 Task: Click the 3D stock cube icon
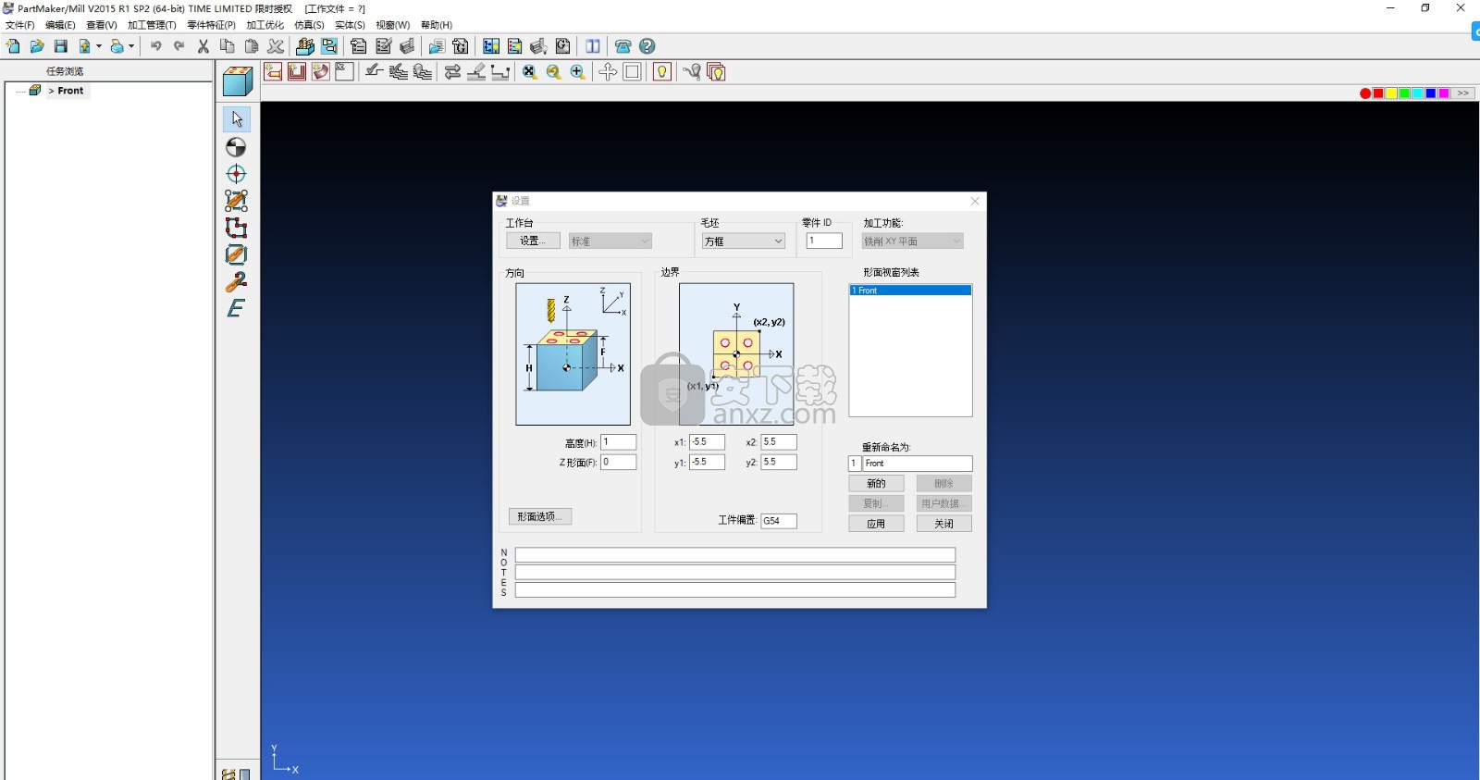238,81
